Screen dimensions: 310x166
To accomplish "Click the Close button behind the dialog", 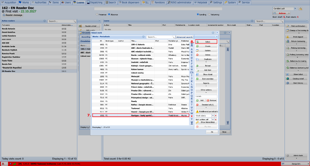I will [x=224, y=132].
